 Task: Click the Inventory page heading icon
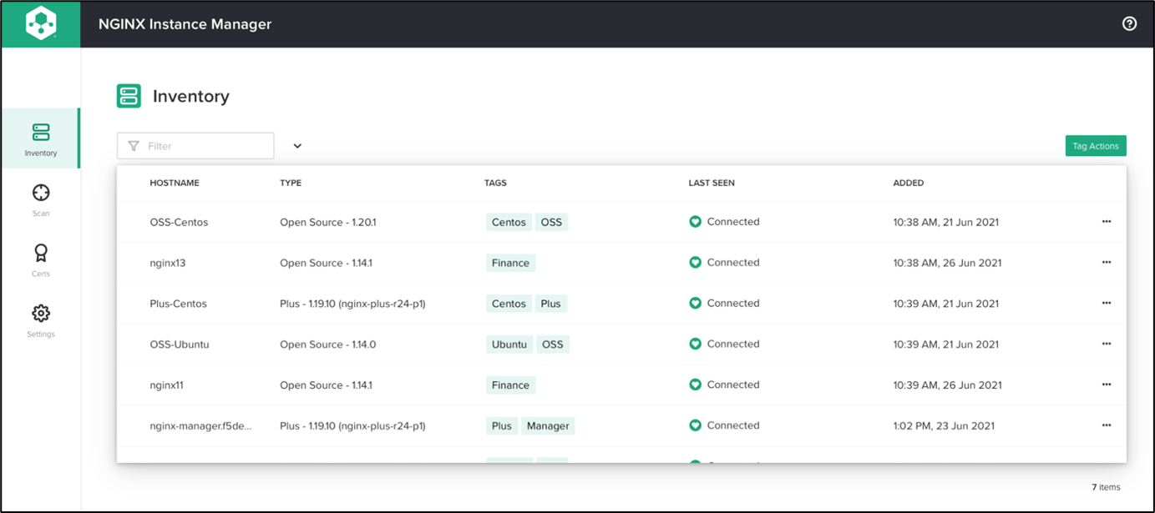click(x=129, y=96)
